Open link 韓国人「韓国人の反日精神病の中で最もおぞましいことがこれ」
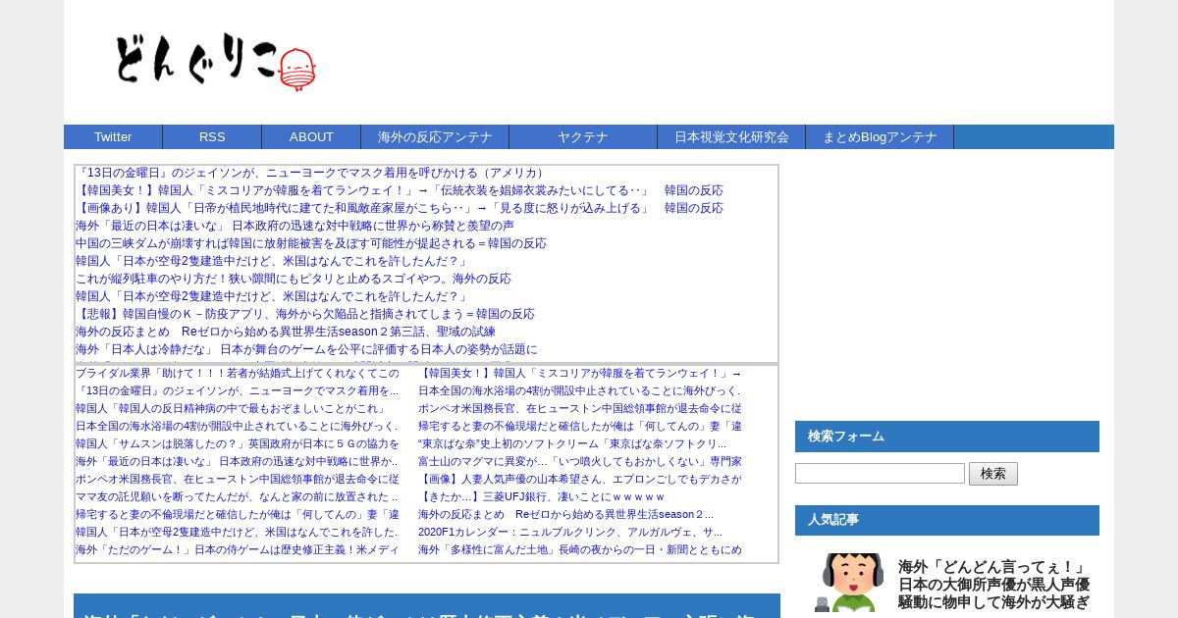The width and height of the screenshot is (1178, 618). [x=231, y=408]
